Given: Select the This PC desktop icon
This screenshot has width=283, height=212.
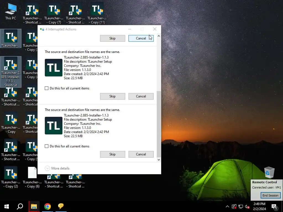Looking at the screenshot, I should [x=11, y=11].
